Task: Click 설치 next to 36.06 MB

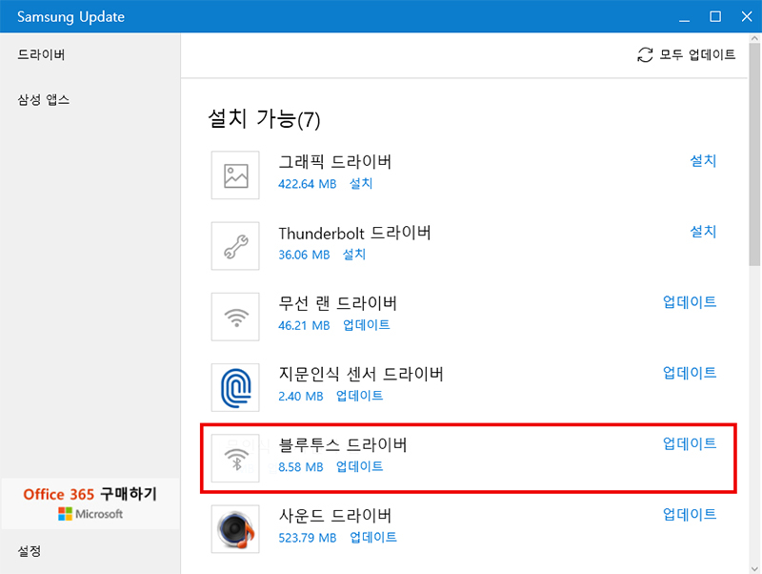Action: pos(354,255)
